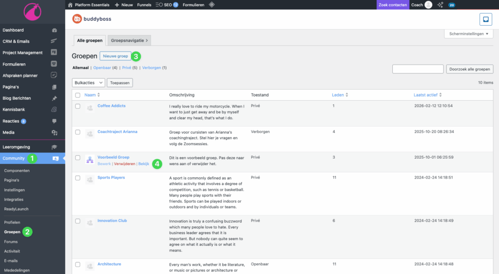Viewport: 499px width, 274px height.
Task: Click the Coach user avatar icon
Action: [x=428, y=5]
